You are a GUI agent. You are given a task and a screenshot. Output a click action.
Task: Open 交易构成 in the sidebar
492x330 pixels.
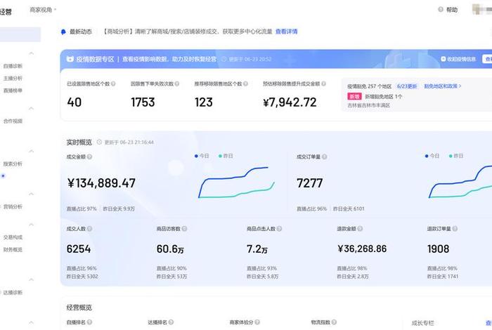pos(13,237)
